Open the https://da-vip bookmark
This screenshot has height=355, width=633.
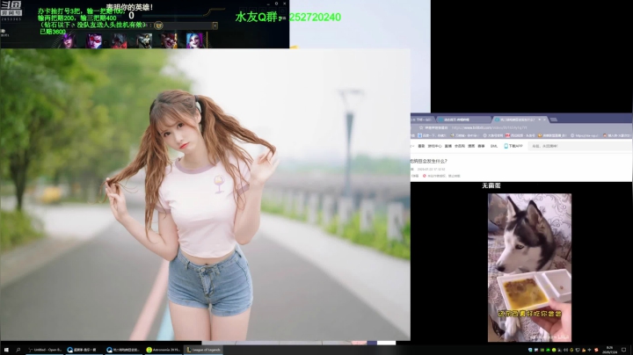coord(585,135)
